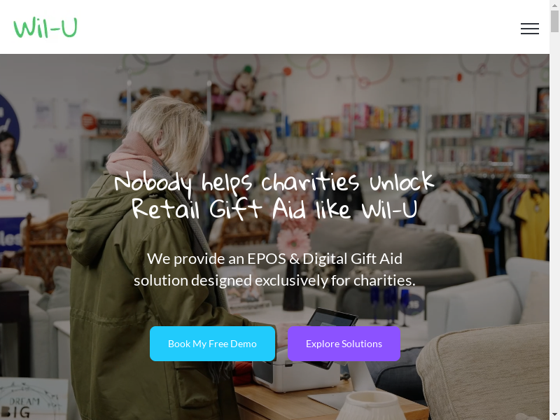This screenshot has height=420, width=560.
Task: Click Book My Free Demo button
Action: [x=213, y=344]
